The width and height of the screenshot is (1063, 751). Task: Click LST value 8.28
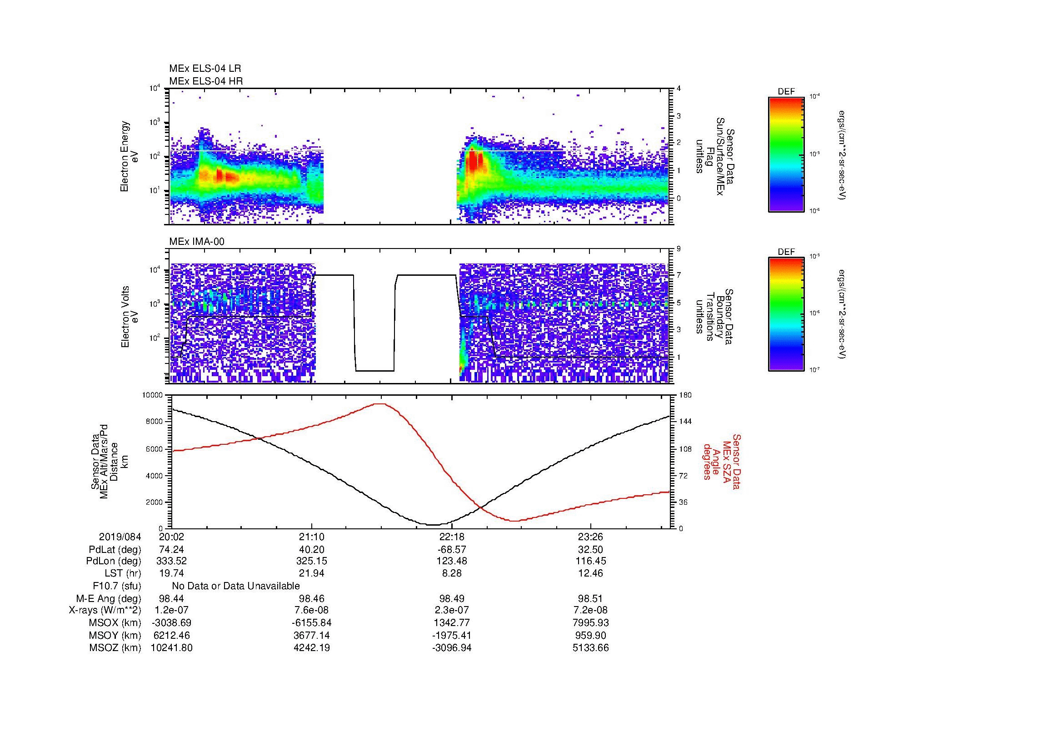[452, 573]
